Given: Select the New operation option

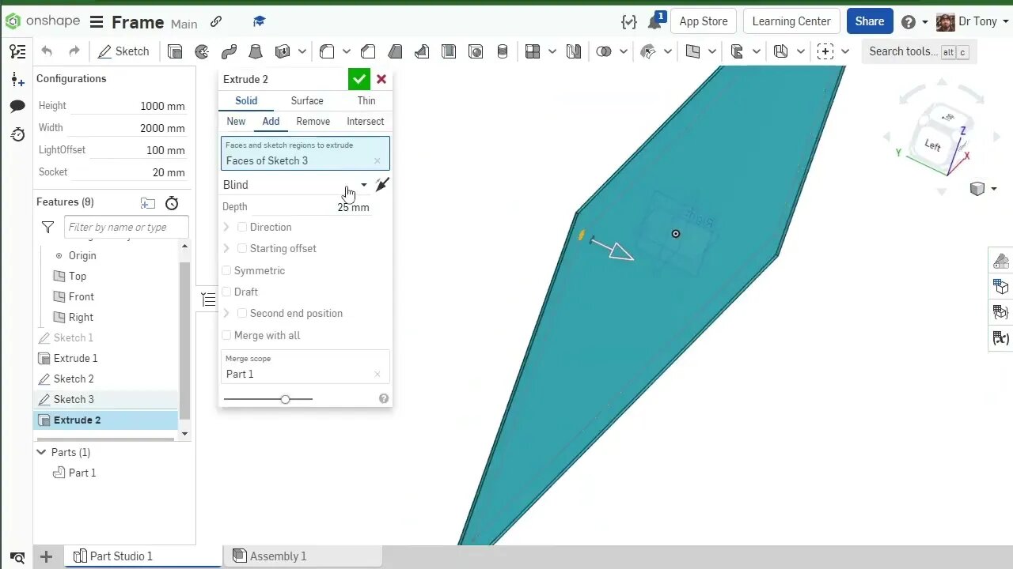Looking at the screenshot, I should click(236, 122).
